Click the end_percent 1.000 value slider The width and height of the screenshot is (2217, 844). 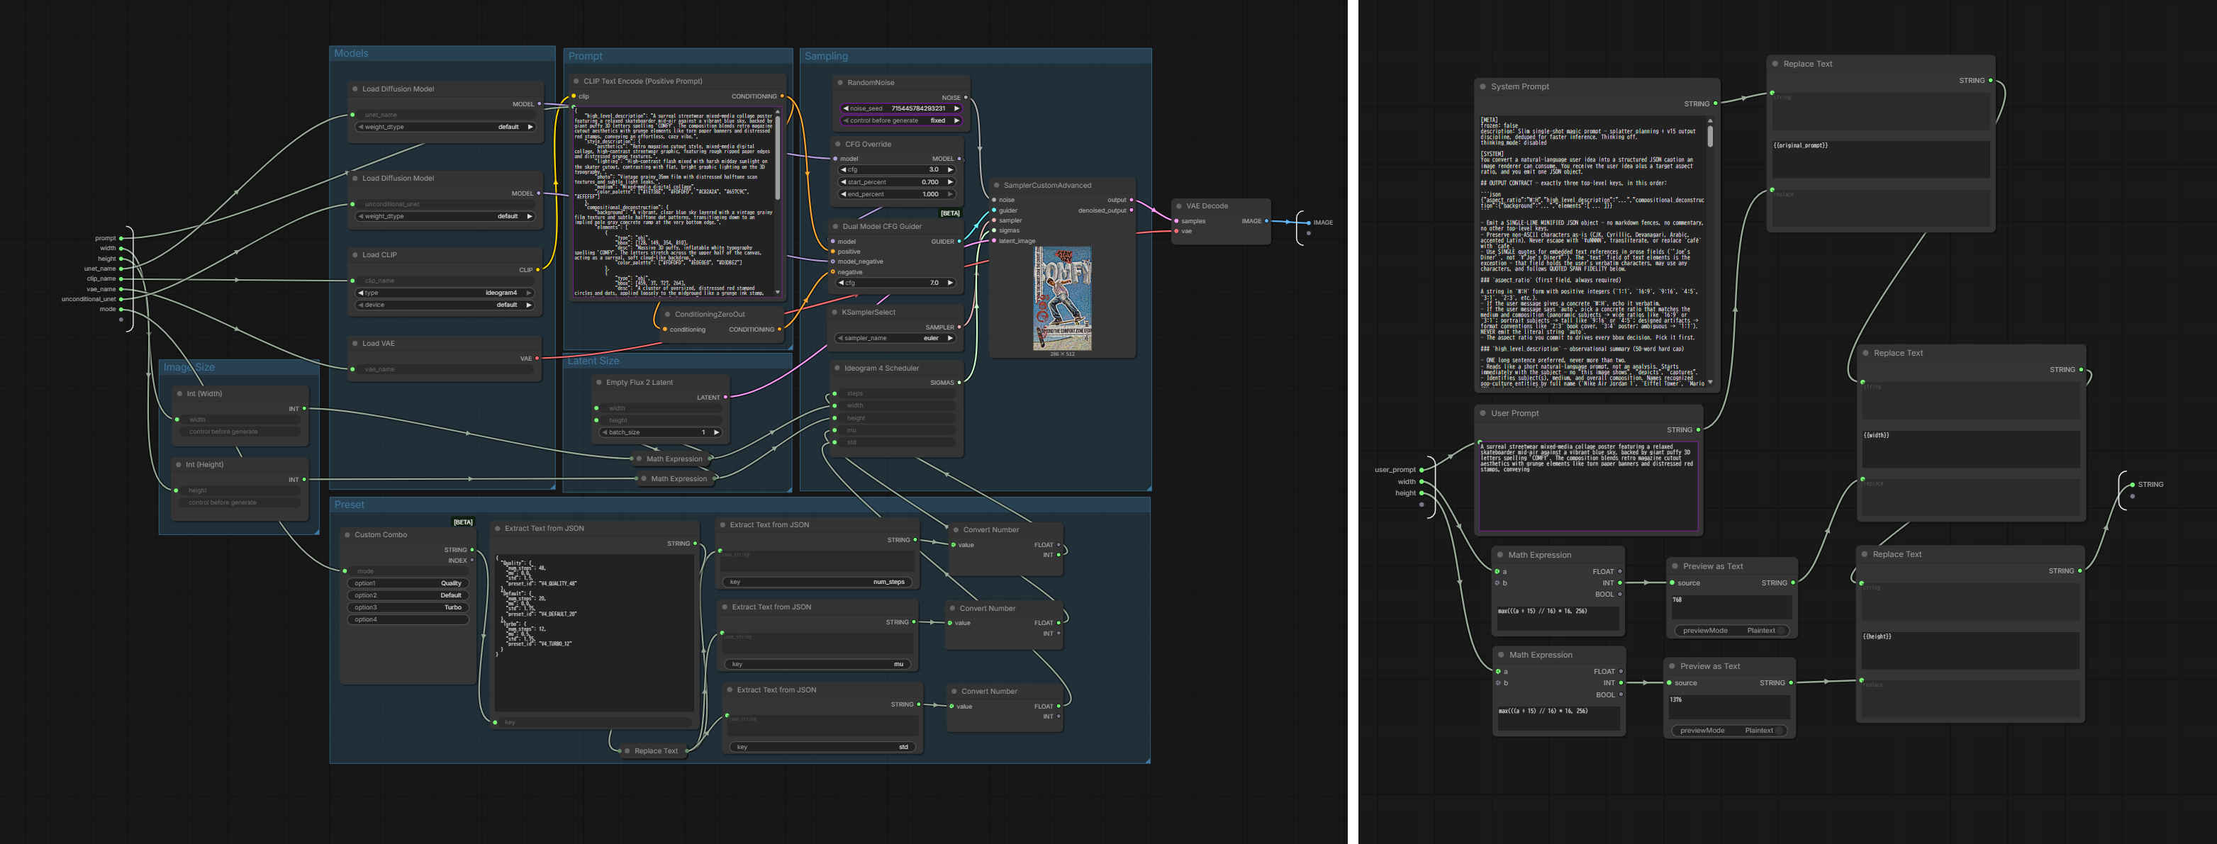897,194
